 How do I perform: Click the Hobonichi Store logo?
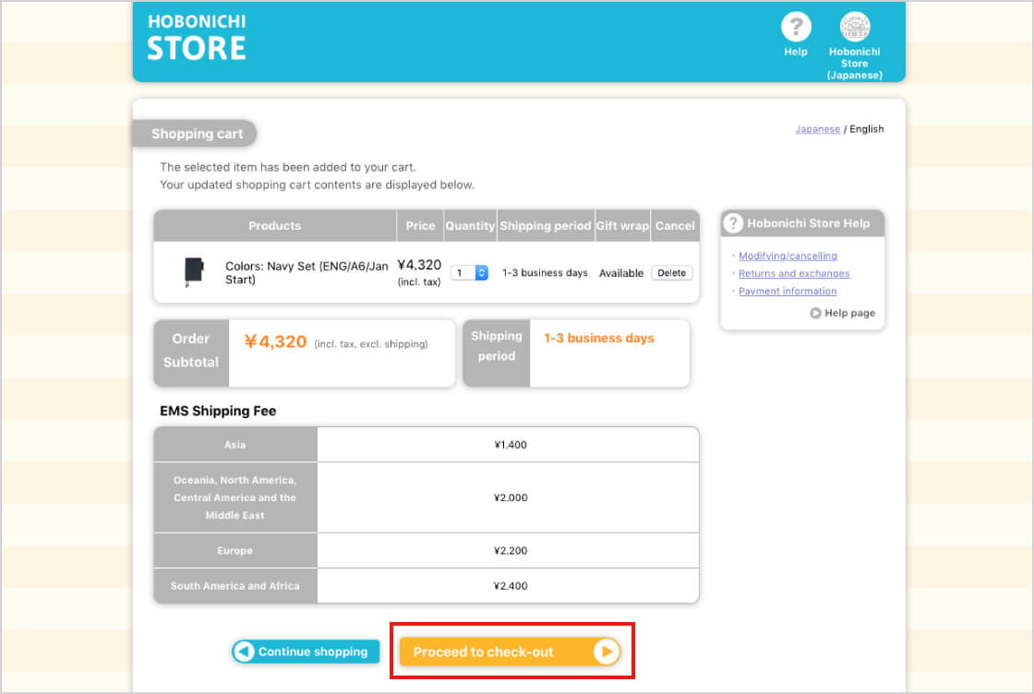[197, 38]
